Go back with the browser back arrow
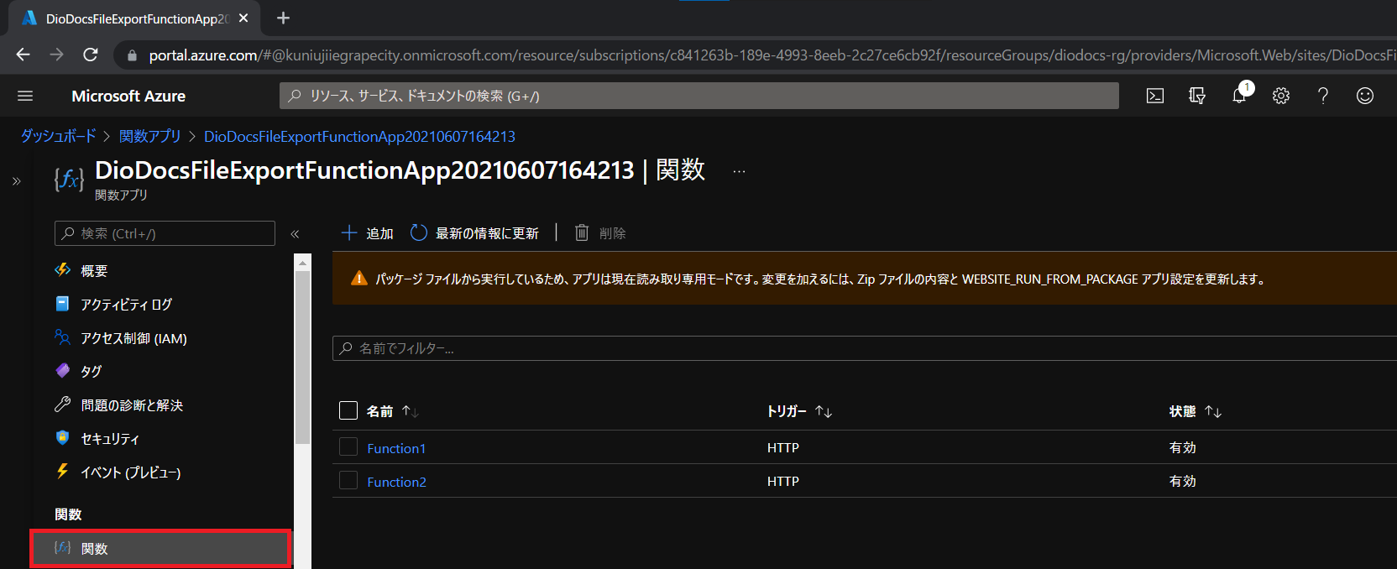Image resolution: width=1397 pixels, height=569 pixels. 23,55
